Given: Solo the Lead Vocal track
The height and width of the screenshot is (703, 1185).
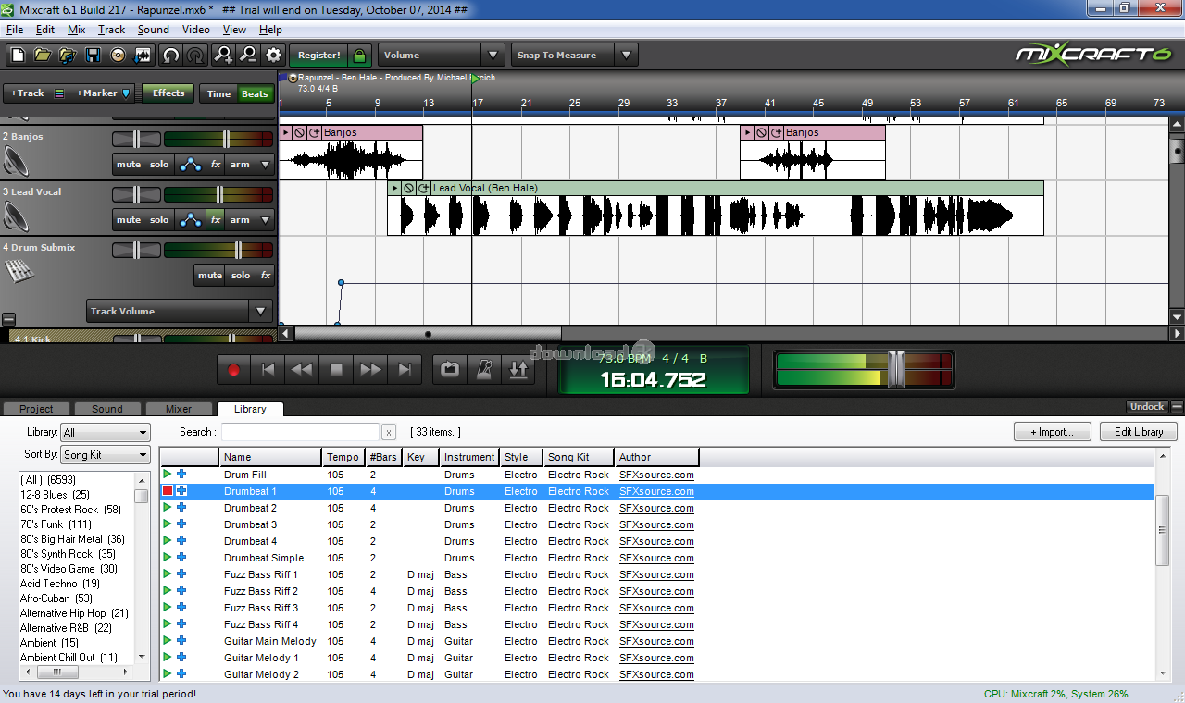Looking at the screenshot, I should point(159,220).
